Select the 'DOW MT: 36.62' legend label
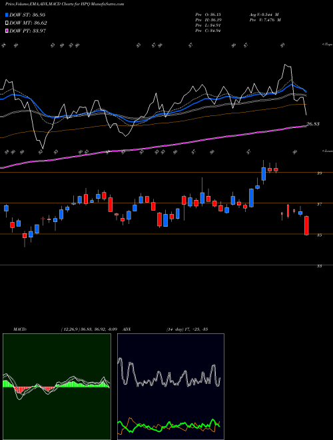333x440 pixels. pyautogui.click(x=28, y=23)
